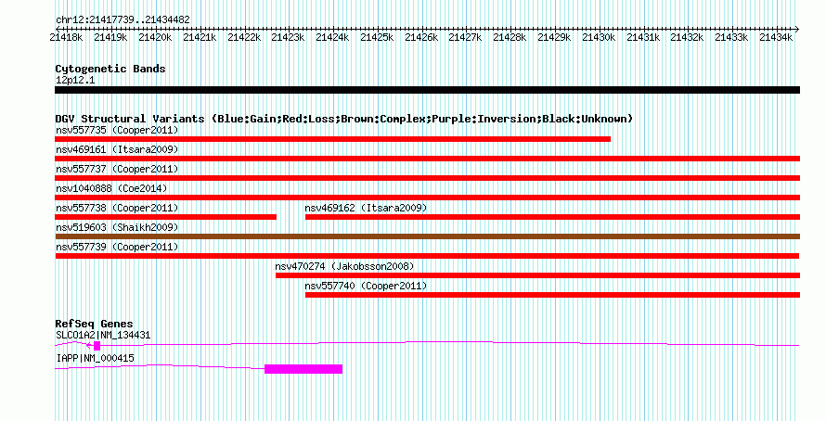Click the red bar under nsv557735
Image resolution: width=826 pixels, height=421 pixels.
pos(332,139)
